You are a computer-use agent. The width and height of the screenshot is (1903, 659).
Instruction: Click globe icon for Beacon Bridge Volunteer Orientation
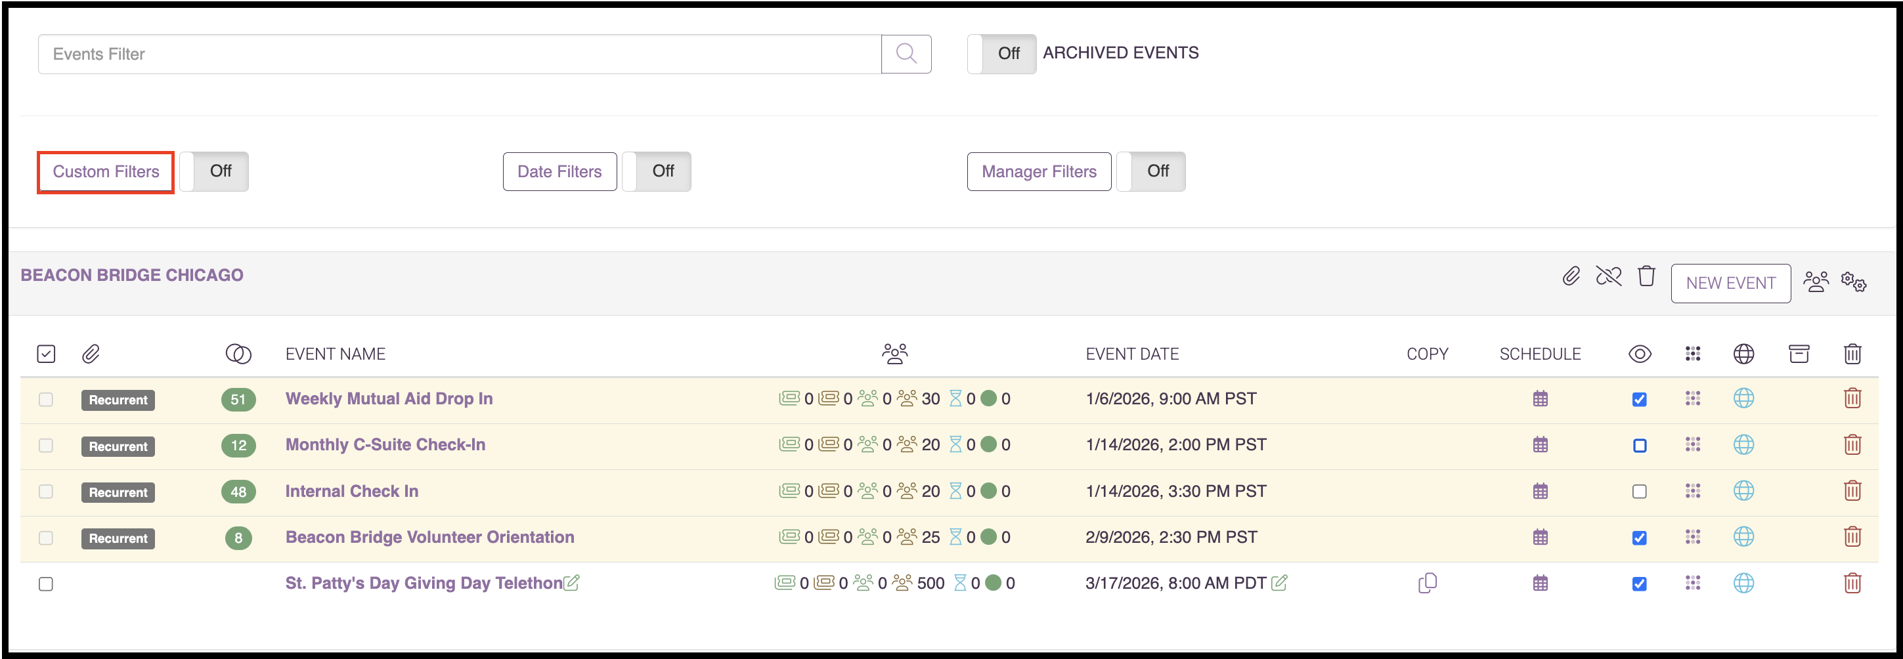tap(1743, 537)
